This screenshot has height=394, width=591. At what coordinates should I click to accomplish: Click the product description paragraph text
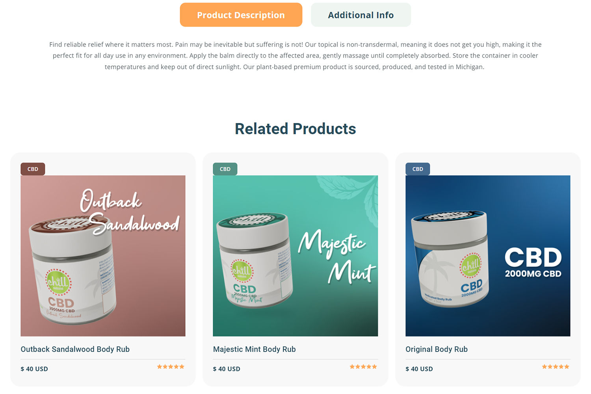click(x=295, y=56)
